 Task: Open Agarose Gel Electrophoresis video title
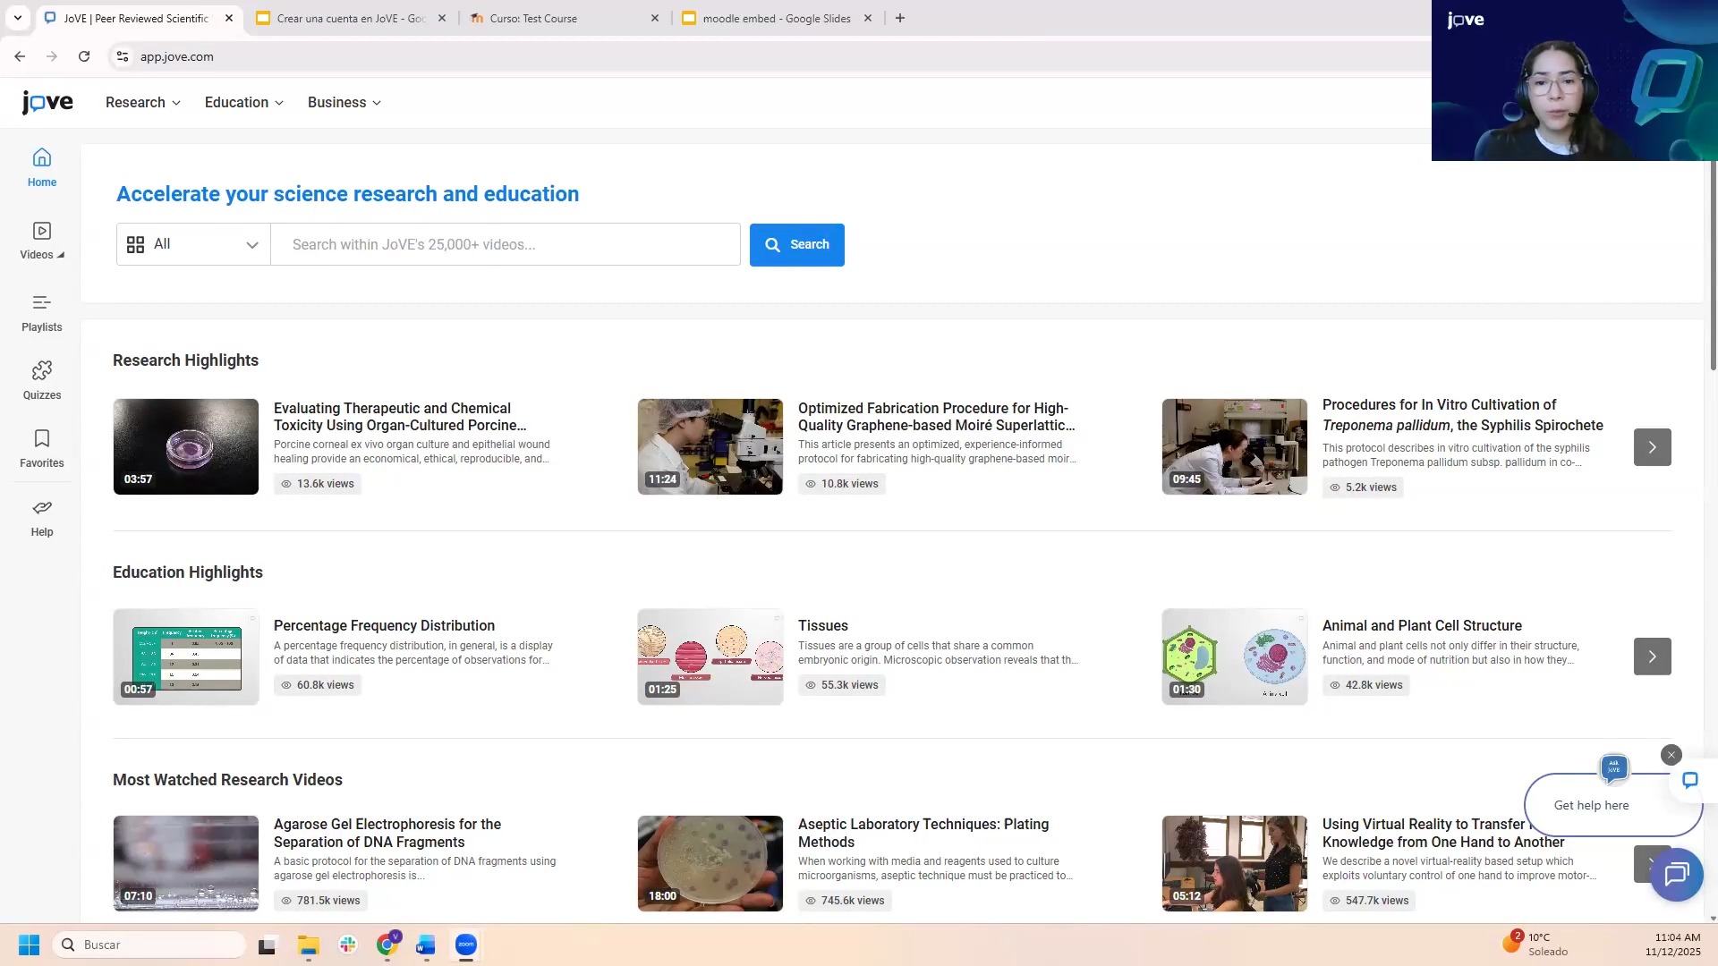[387, 833]
